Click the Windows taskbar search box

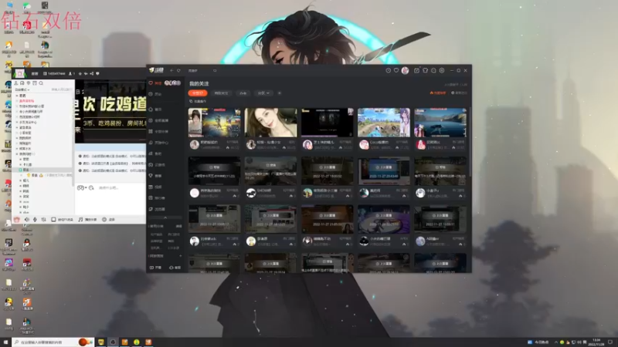(53, 342)
